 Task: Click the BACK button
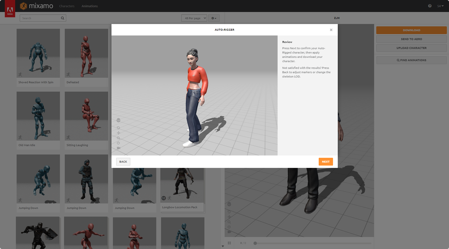(123, 162)
